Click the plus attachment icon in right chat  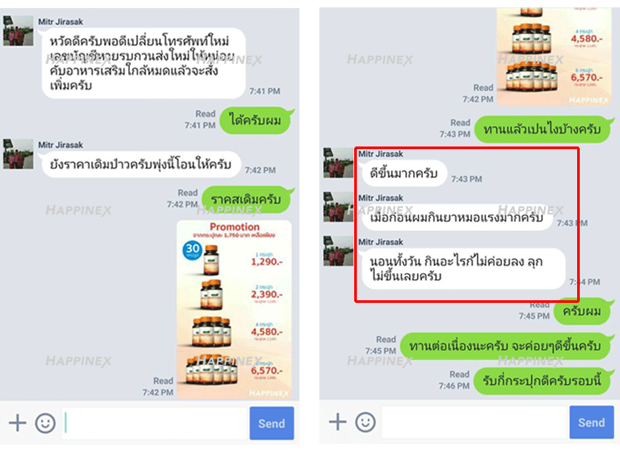pyautogui.click(x=338, y=422)
